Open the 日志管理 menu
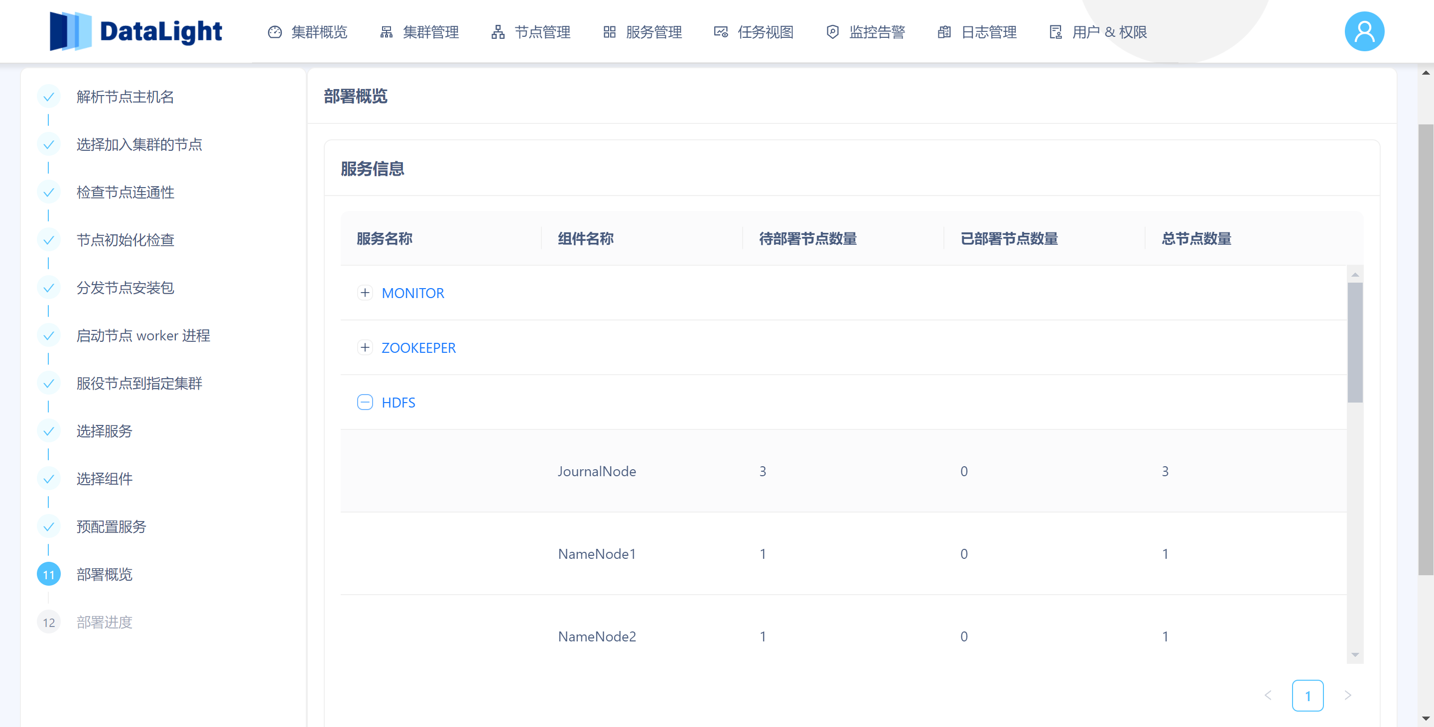 coord(978,32)
